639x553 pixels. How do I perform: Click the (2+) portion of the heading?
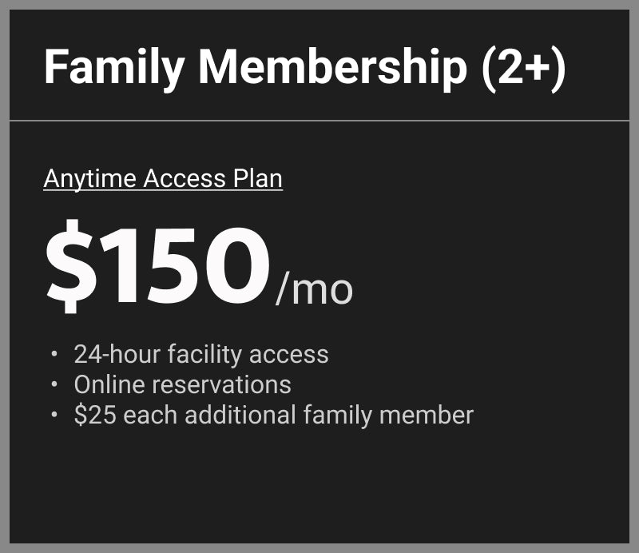[523, 66]
